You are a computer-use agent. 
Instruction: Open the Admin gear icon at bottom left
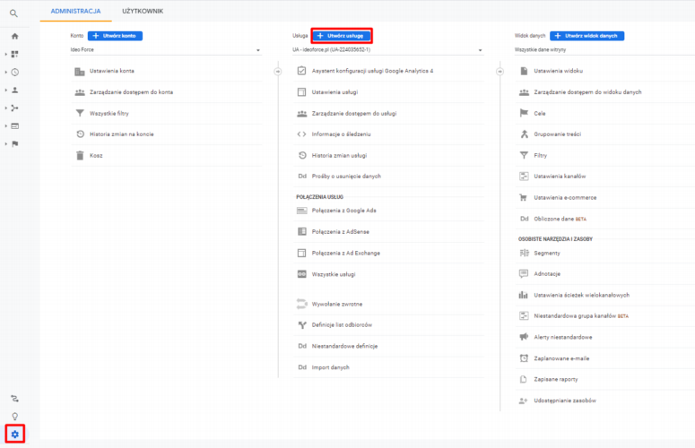click(14, 435)
